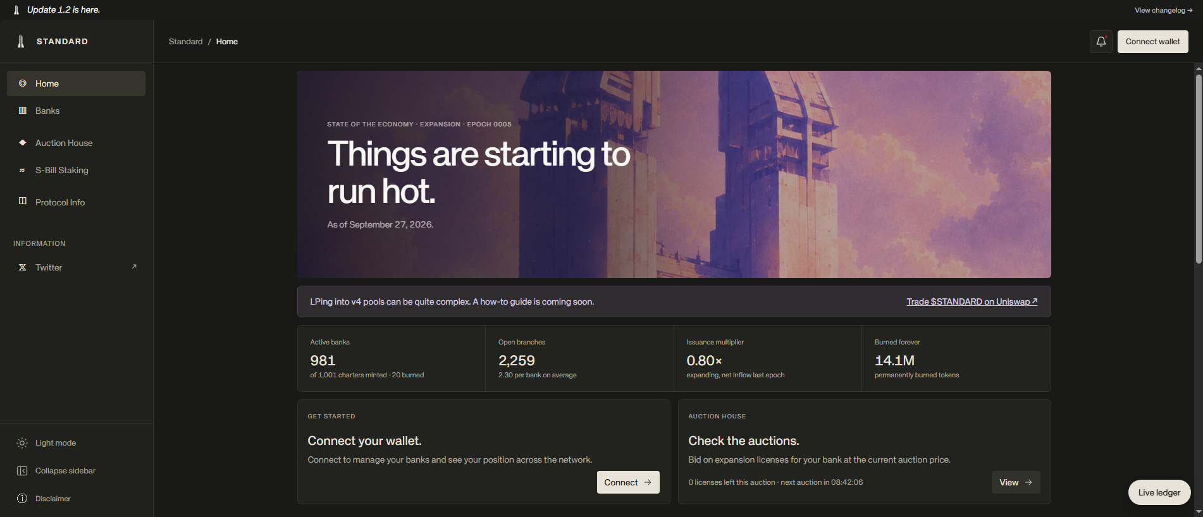The image size is (1203, 517).
Task: Click the Home breadcrumb item
Action: (227, 42)
